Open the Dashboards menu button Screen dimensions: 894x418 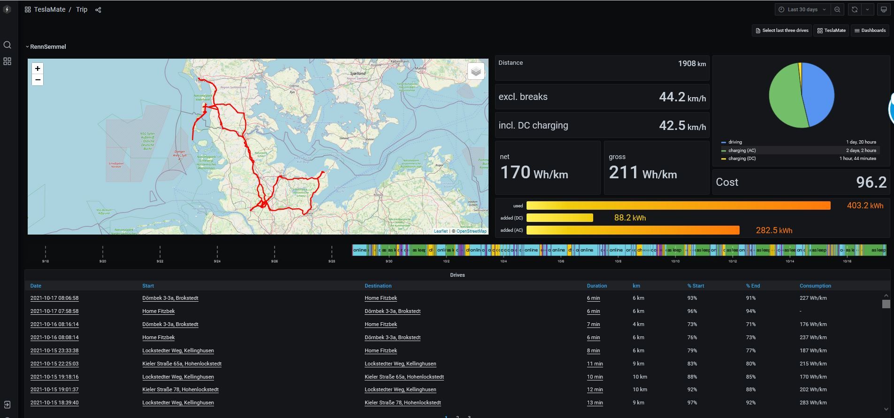coord(870,30)
